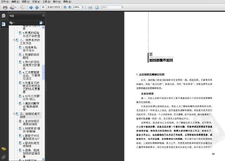
Task: Click the zoom in round button
Action: 70,7
